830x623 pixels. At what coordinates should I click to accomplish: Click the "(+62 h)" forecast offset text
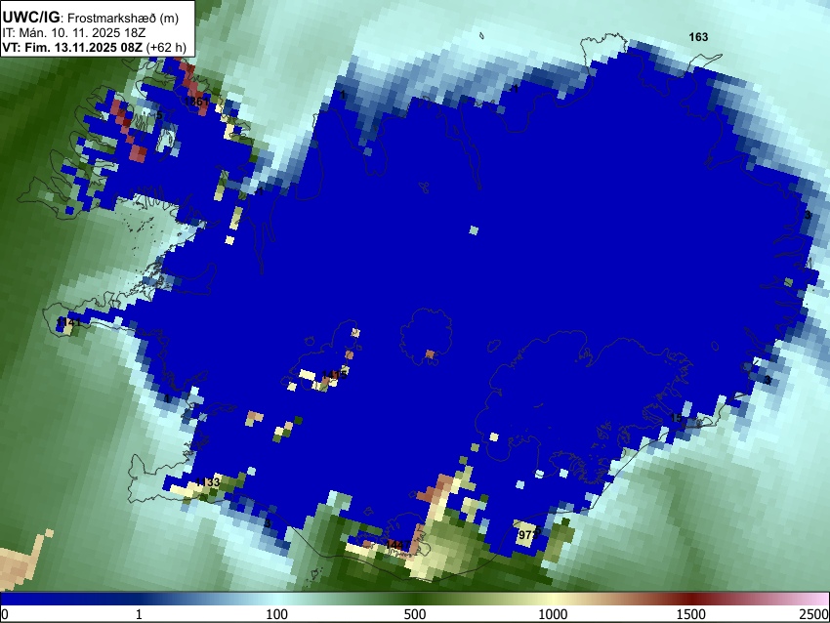click(166, 47)
